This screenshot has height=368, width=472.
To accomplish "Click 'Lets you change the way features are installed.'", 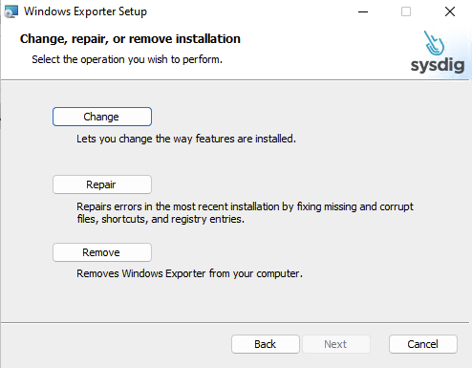I will (186, 139).
